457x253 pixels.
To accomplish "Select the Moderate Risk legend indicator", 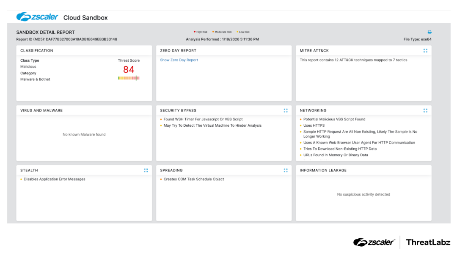I will (222, 32).
